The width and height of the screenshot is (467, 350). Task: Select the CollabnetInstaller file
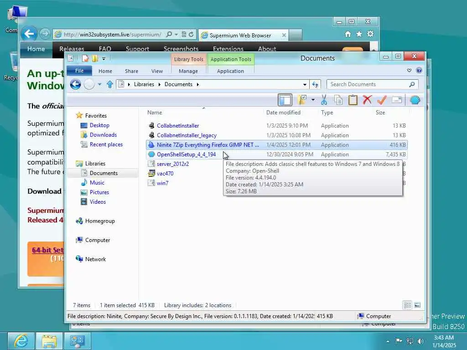point(178,126)
